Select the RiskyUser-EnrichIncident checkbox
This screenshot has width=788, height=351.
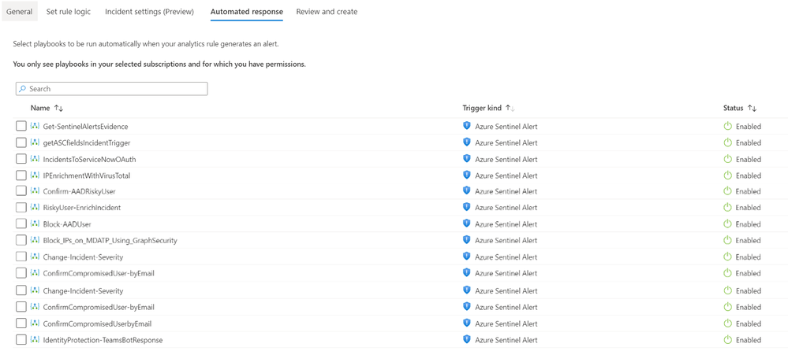click(21, 207)
